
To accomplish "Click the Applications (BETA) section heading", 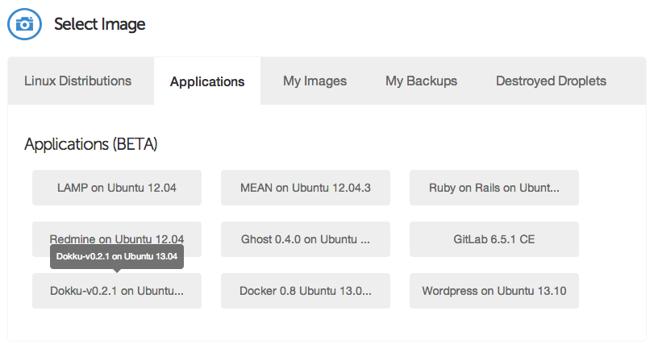I will pos(91,145).
